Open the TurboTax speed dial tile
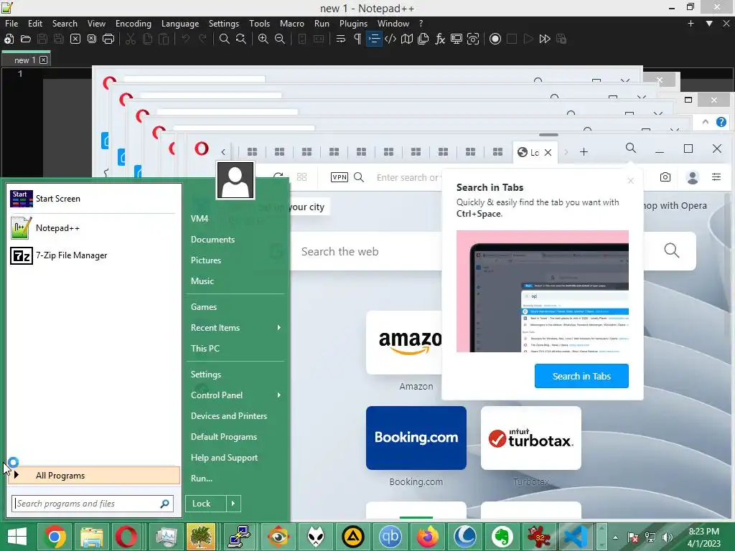This screenshot has height=551, width=735. pos(531,438)
